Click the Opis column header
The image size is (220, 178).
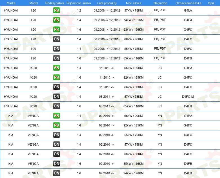click(x=211, y=3)
